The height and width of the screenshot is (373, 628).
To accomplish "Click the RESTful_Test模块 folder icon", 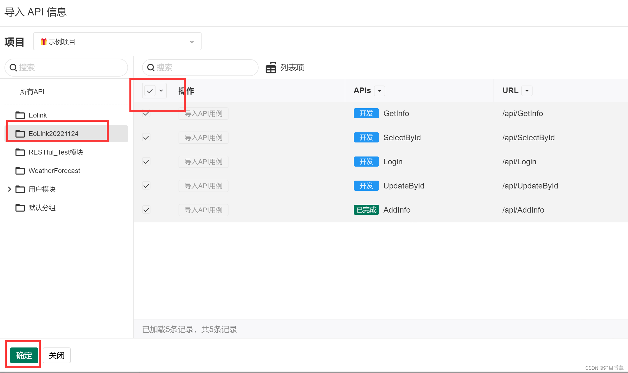I will click(20, 152).
